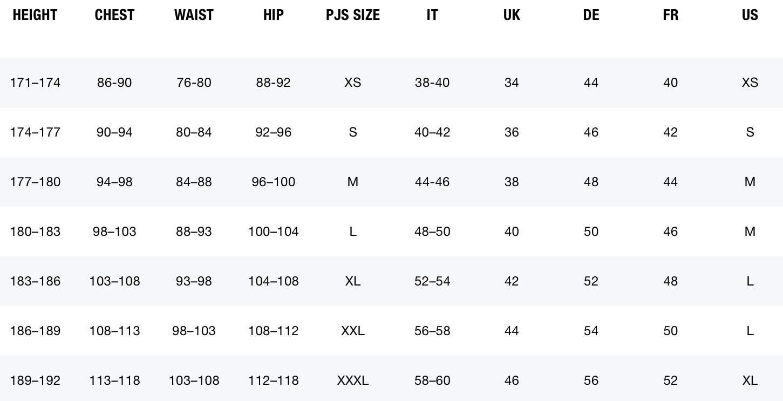Select waist measurement 93–98
Viewport: 783px width, 401px height.
[194, 281]
